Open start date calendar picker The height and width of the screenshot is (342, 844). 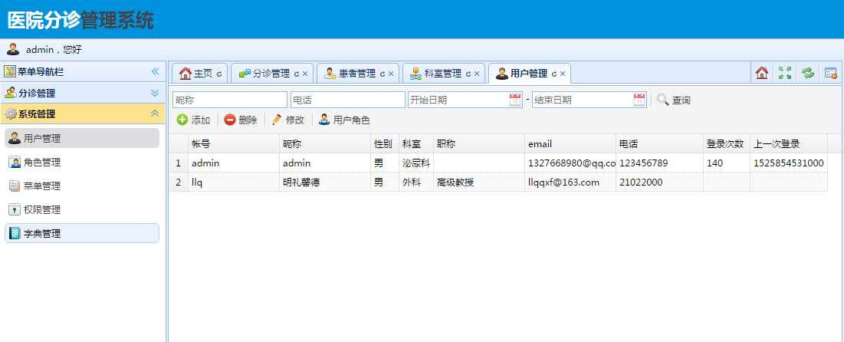pos(515,100)
